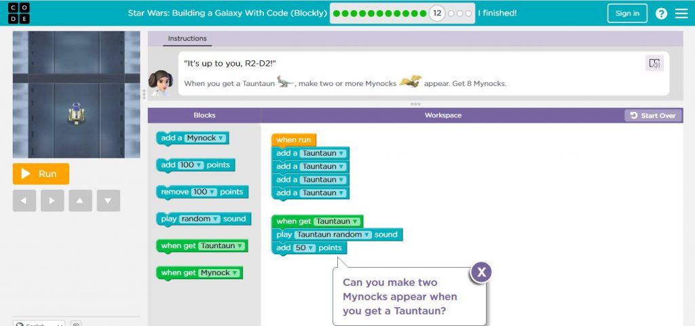Image resolution: width=695 pixels, height=326 pixels.
Task: Open the random dropdown in play sound block
Action: click(x=200, y=219)
